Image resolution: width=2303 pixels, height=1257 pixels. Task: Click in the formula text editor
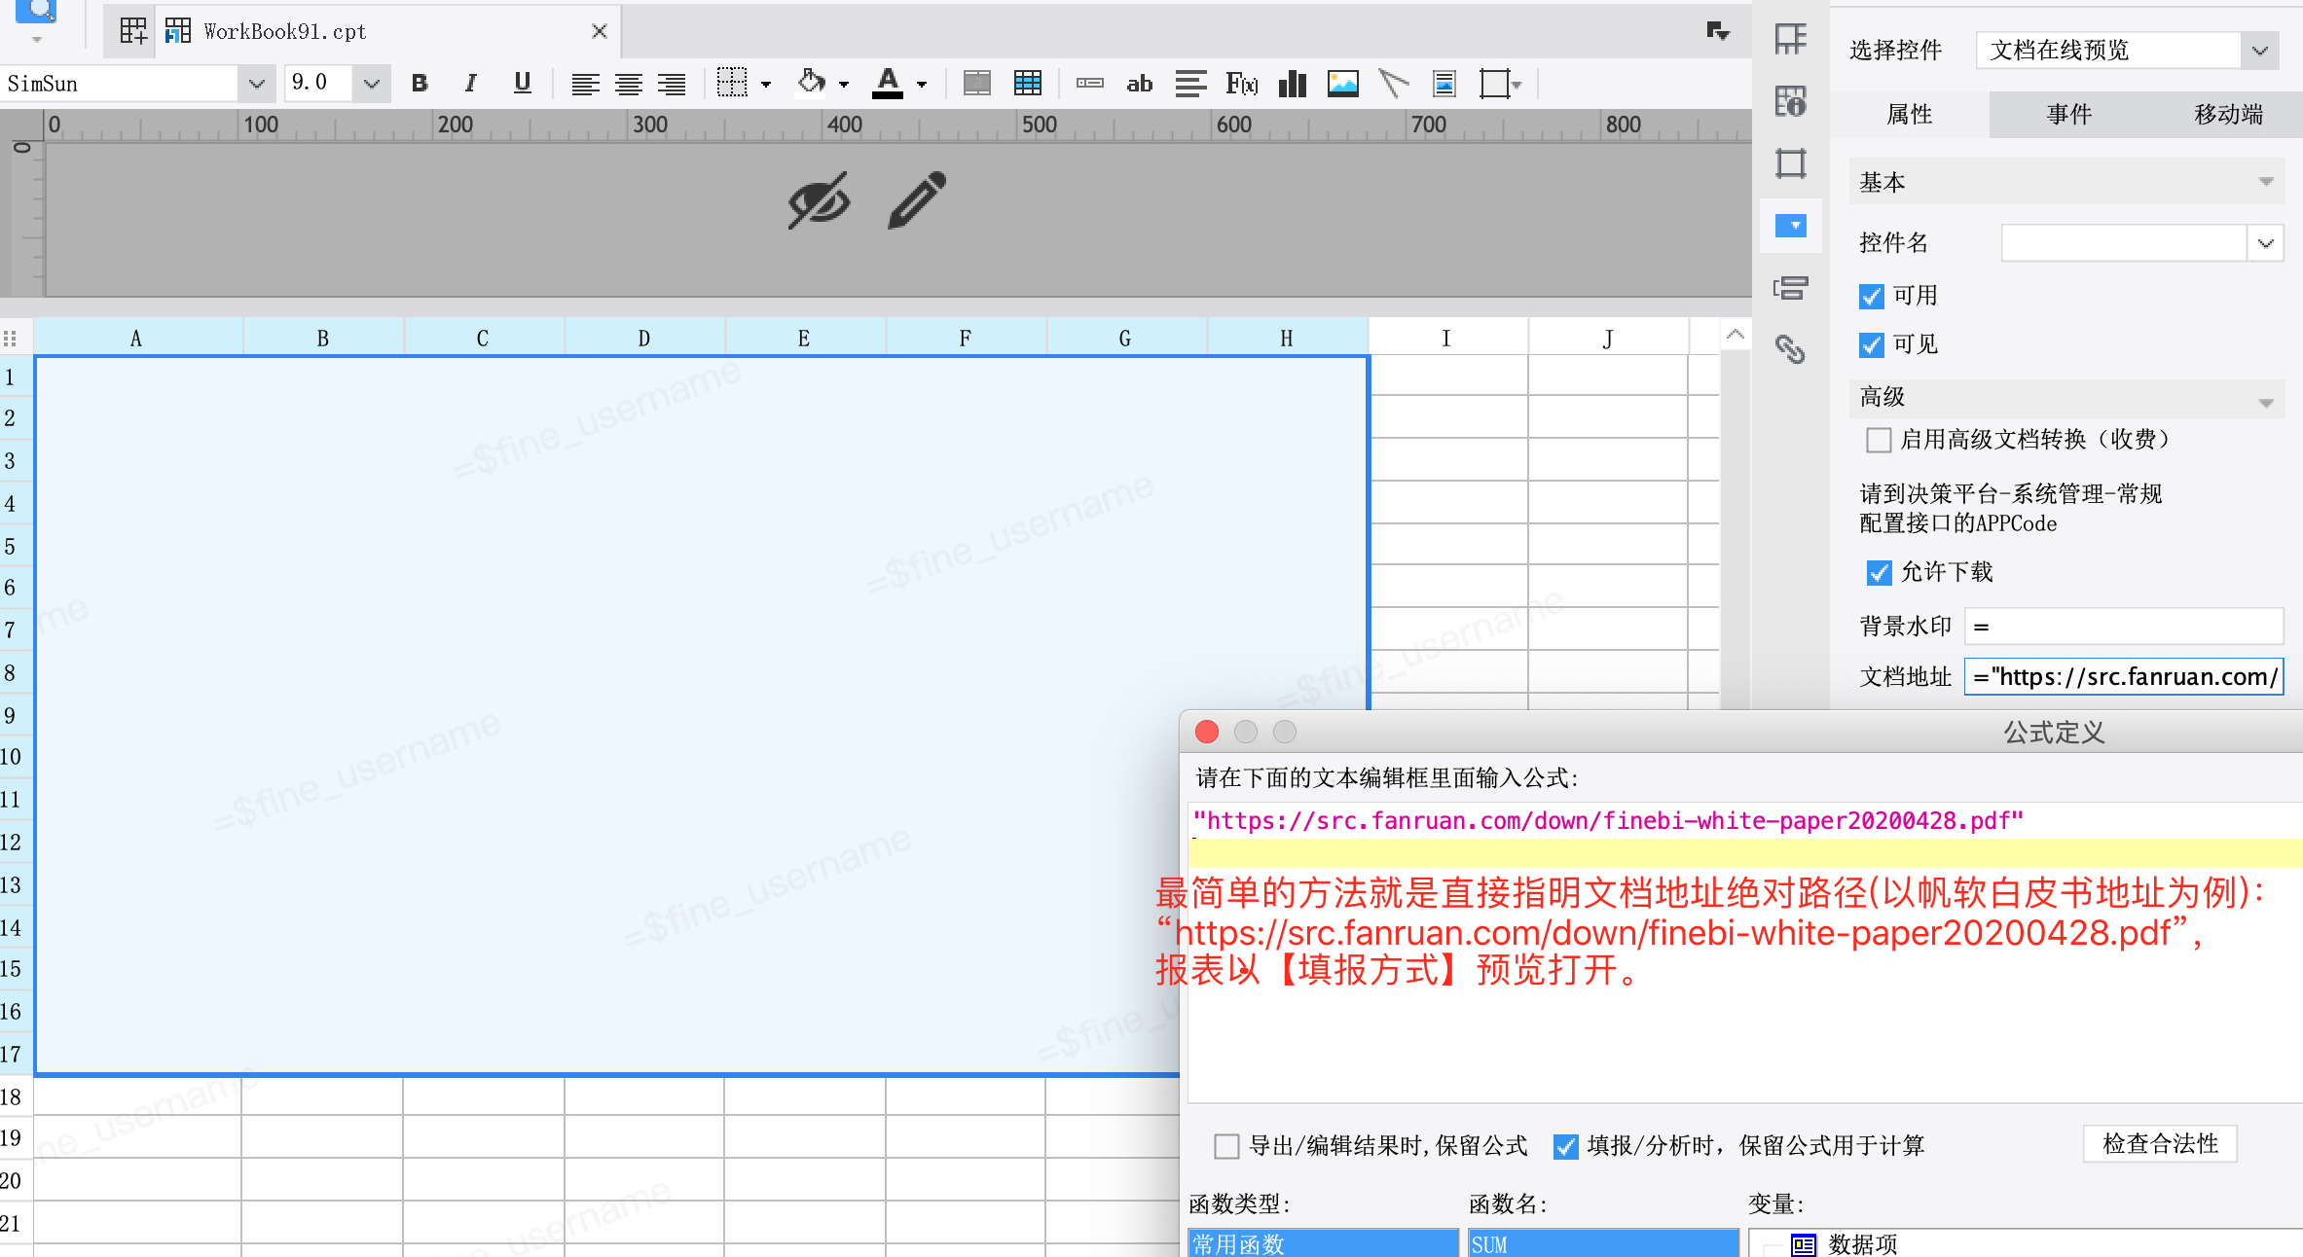pyautogui.click(x=1745, y=953)
